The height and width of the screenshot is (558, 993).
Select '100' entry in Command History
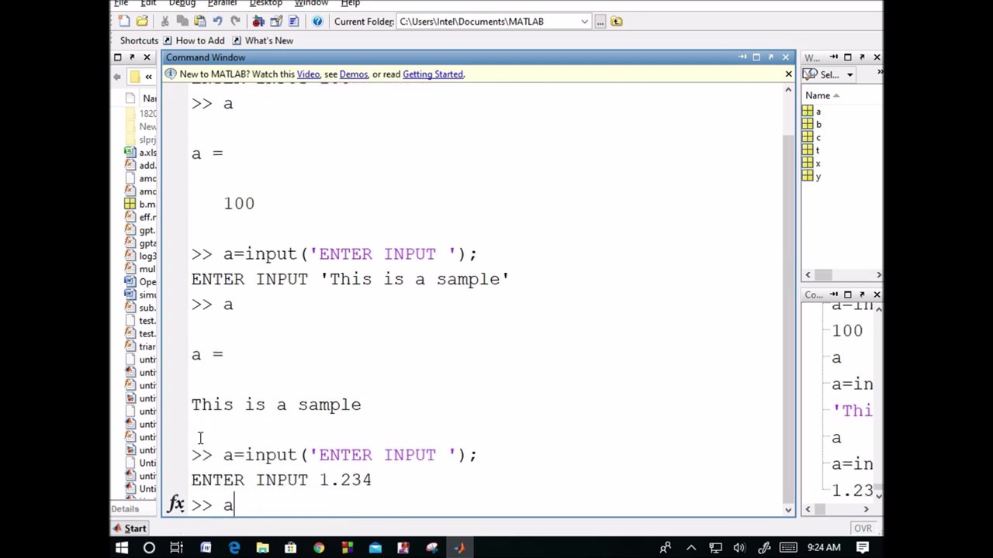point(846,331)
